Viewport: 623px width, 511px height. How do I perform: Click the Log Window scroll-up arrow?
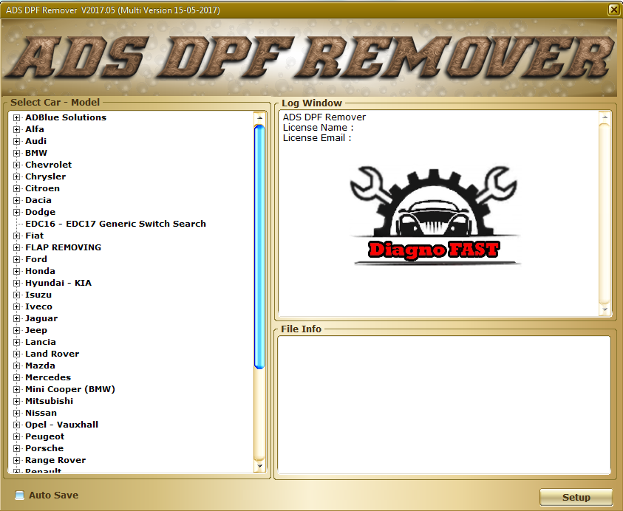point(605,117)
